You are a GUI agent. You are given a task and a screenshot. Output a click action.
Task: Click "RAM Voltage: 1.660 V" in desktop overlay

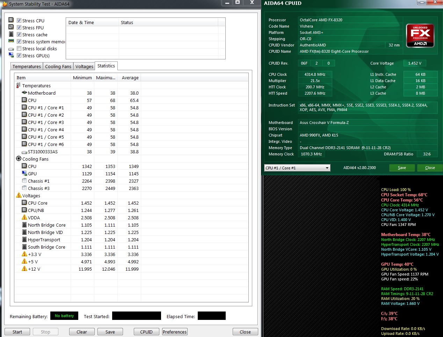pos(400,303)
